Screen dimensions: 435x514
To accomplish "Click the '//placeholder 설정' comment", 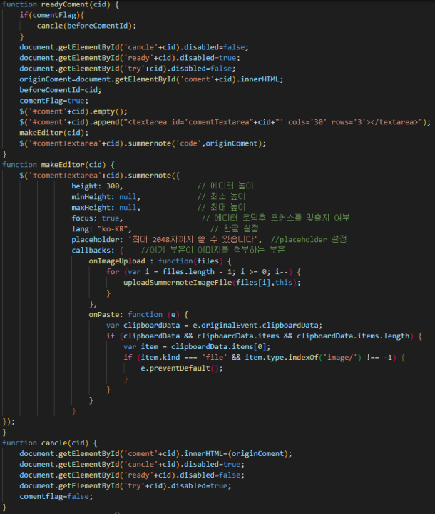I will point(309,240).
